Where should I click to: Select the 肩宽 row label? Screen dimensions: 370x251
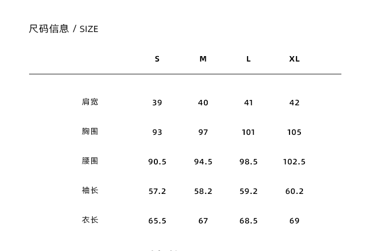pyautogui.click(x=90, y=102)
